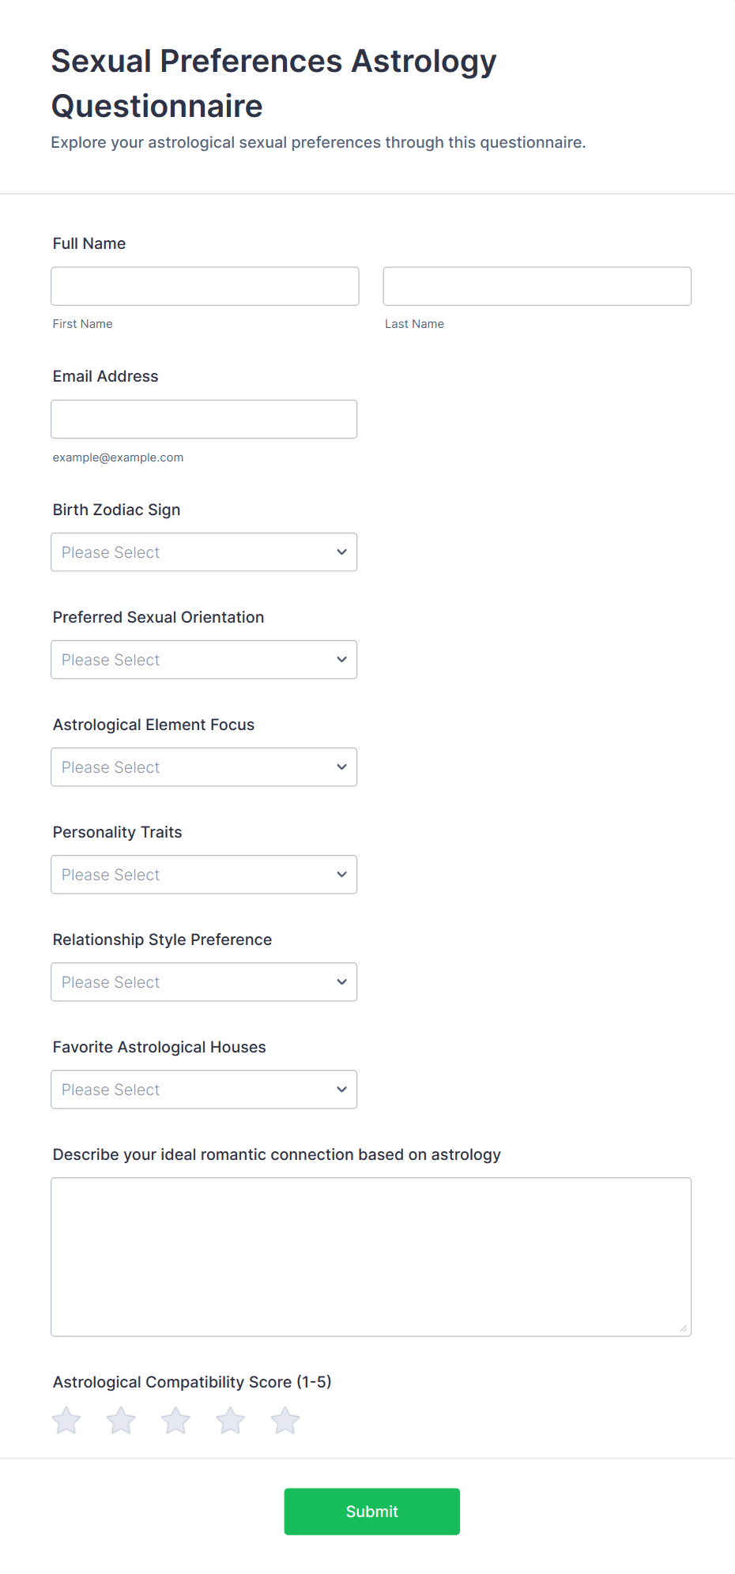735x1574 pixels.
Task: Focus the First Name field
Action: click(205, 286)
